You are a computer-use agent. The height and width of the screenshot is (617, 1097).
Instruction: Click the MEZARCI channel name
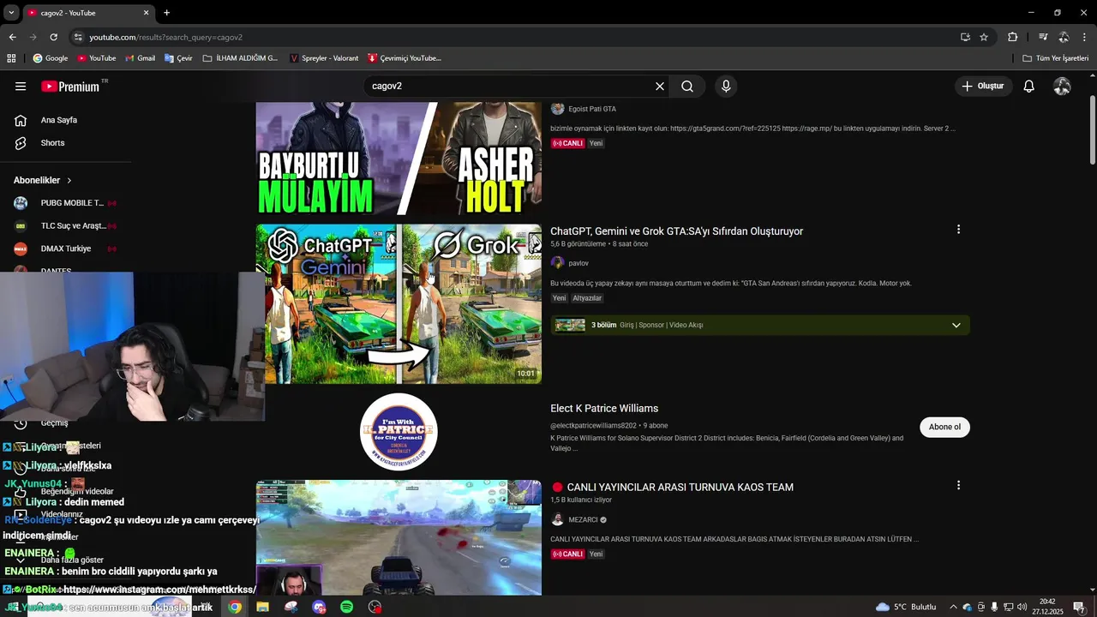tap(583, 520)
